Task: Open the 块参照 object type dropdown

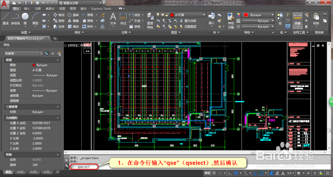Action: (24, 54)
